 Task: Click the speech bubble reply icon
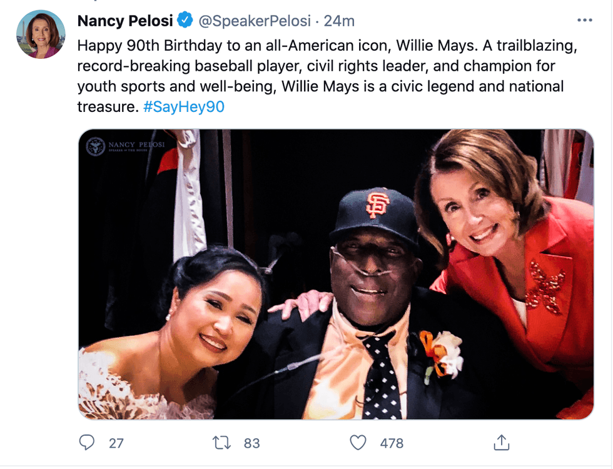88,442
